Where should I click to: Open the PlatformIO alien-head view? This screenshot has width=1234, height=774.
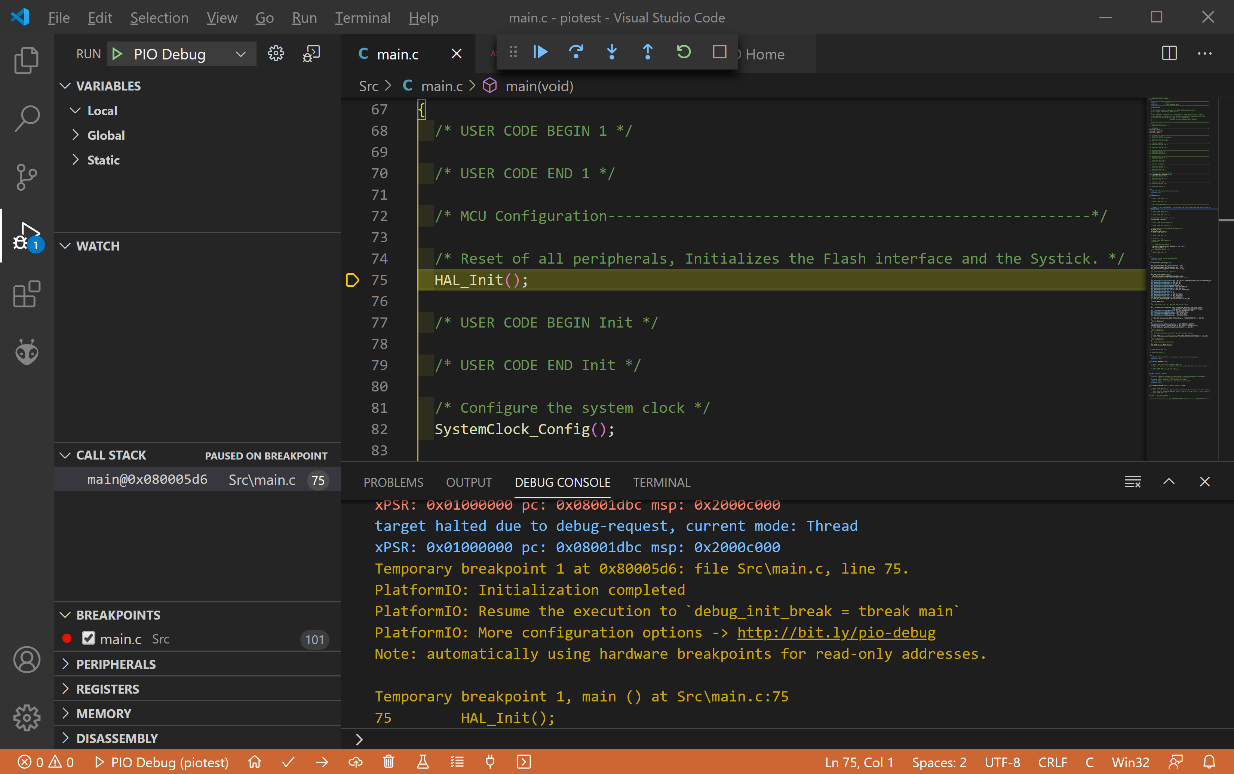pyautogui.click(x=27, y=353)
